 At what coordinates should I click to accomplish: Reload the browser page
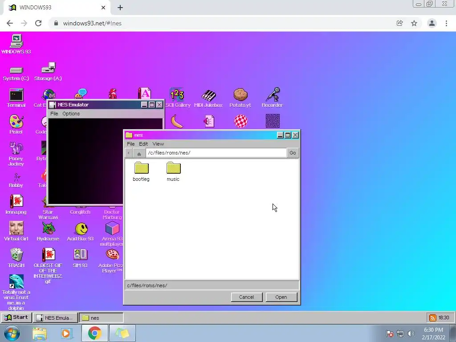click(x=38, y=23)
